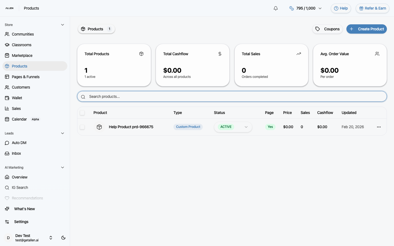Check the Help Product row checkbox
Image resolution: width=394 pixels, height=246 pixels.
tap(82, 127)
